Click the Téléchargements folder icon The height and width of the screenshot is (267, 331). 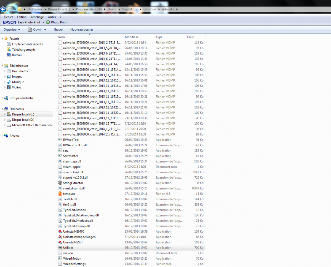coord(9,50)
